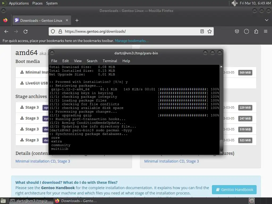The image size is (272, 204).
Task: Open terminal View menu
Action: (78, 61)
